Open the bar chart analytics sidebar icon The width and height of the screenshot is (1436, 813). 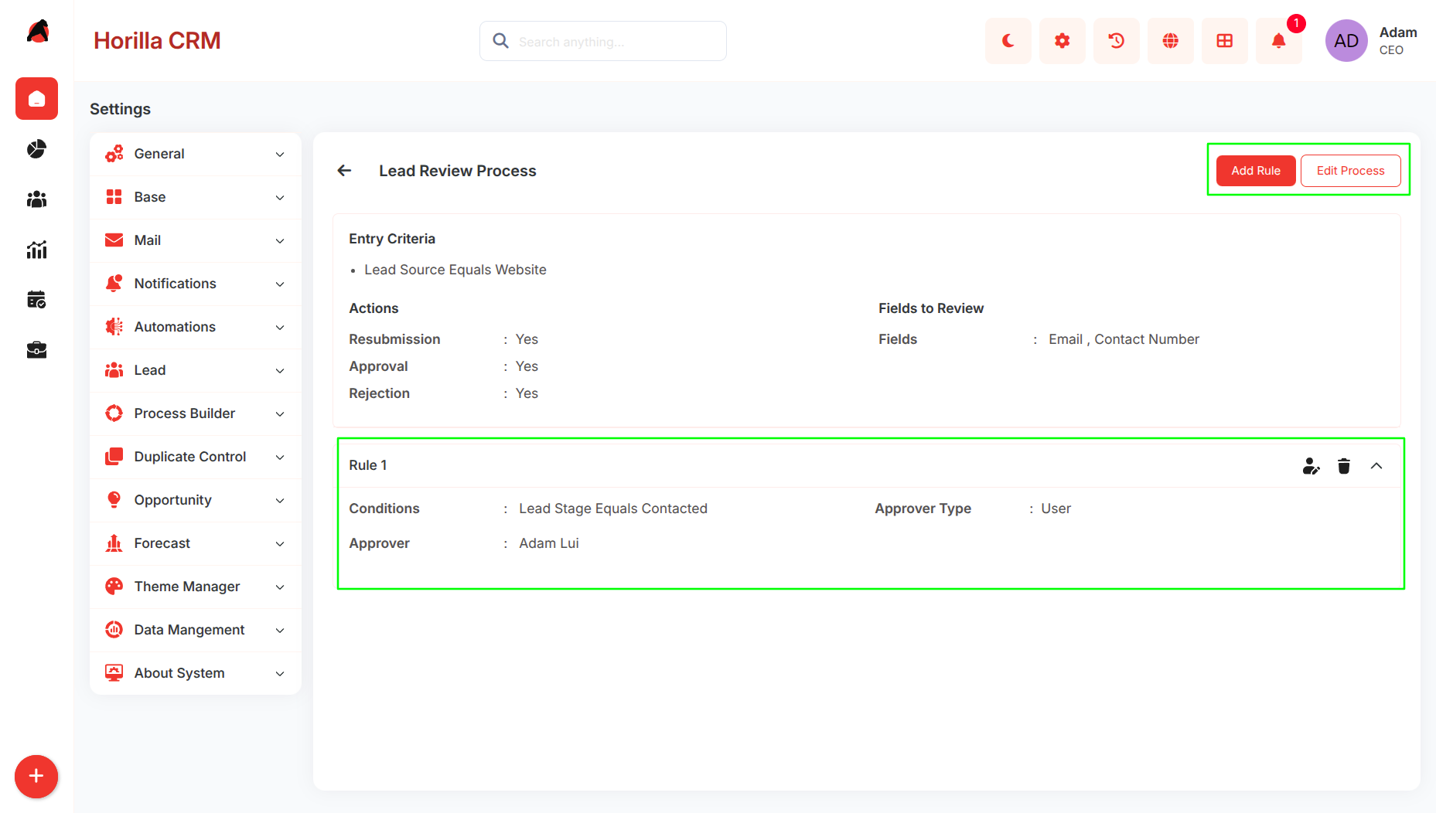click(x=36, y=250)
